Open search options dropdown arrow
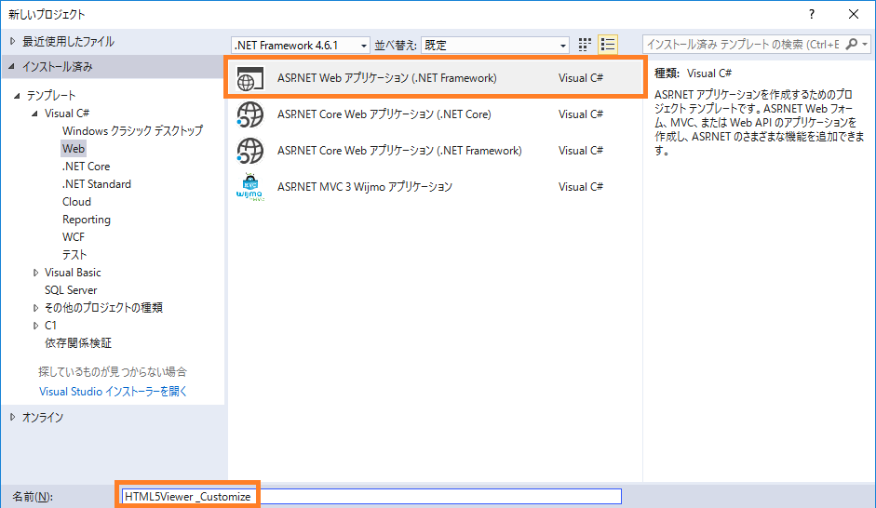Screen dimensions: 876x508 point(865,44)
